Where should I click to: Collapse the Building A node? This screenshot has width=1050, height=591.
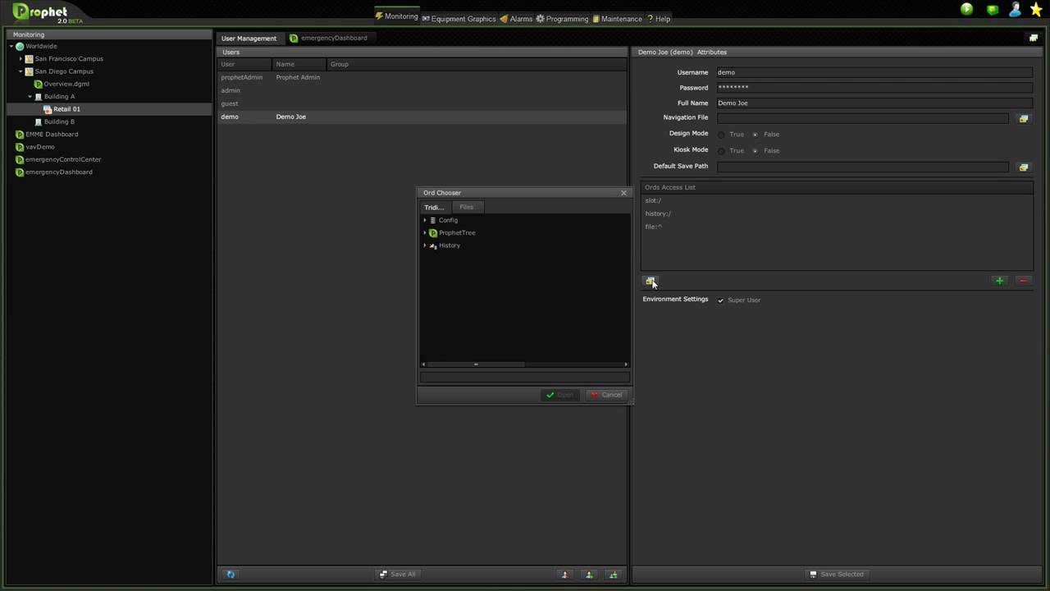point(30,97)
